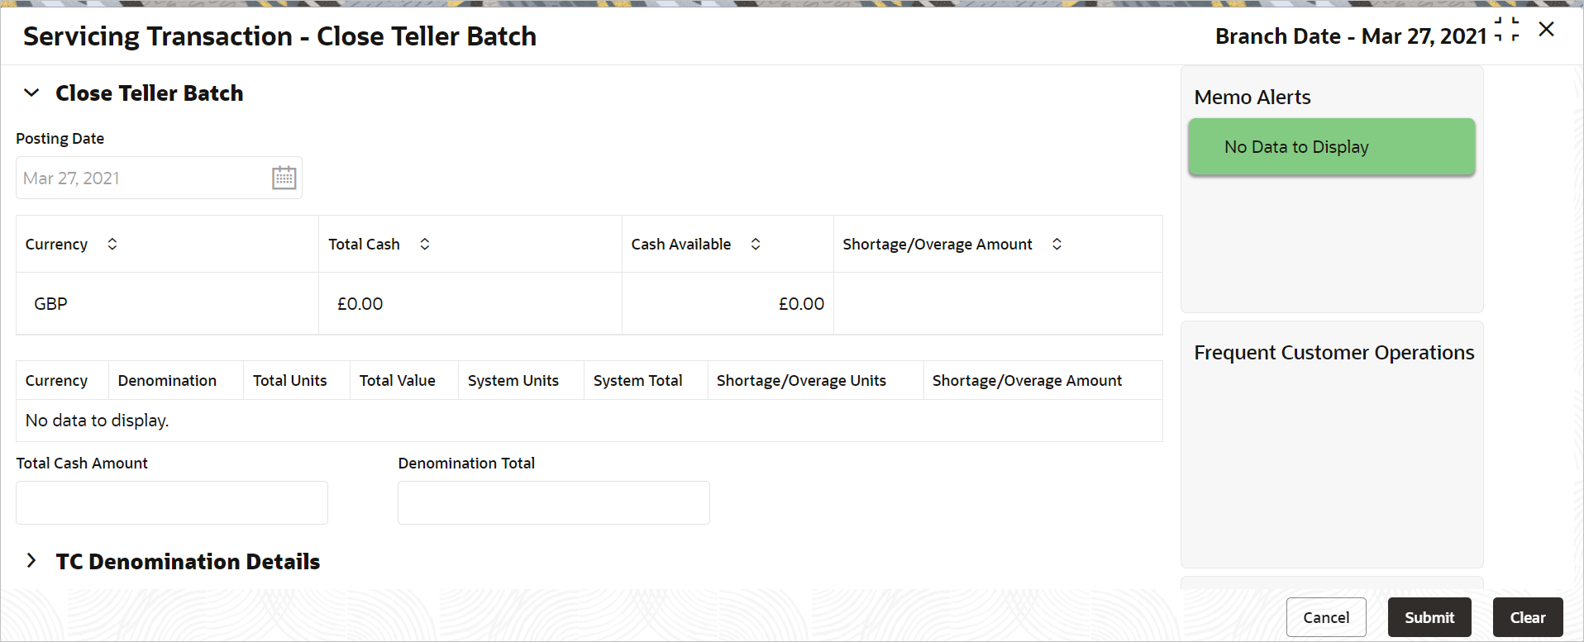Expand the TC Denomination Details section
Viewport: 1584px width, 642px height.
pos(31,561)
